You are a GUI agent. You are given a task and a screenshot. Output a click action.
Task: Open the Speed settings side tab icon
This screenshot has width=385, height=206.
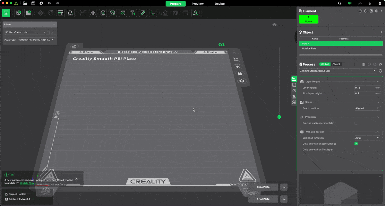click(x=294, y=91)
